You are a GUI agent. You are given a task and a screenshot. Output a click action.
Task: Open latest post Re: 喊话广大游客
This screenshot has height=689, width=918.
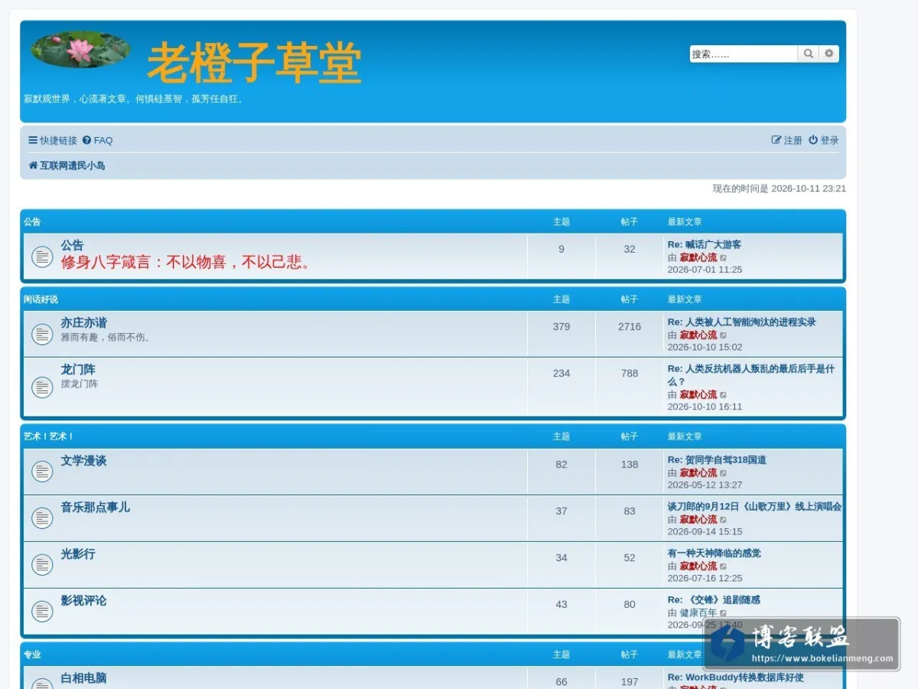point(705,245)
